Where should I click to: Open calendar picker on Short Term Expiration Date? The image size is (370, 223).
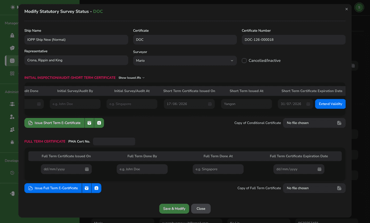tap(308, 104)
